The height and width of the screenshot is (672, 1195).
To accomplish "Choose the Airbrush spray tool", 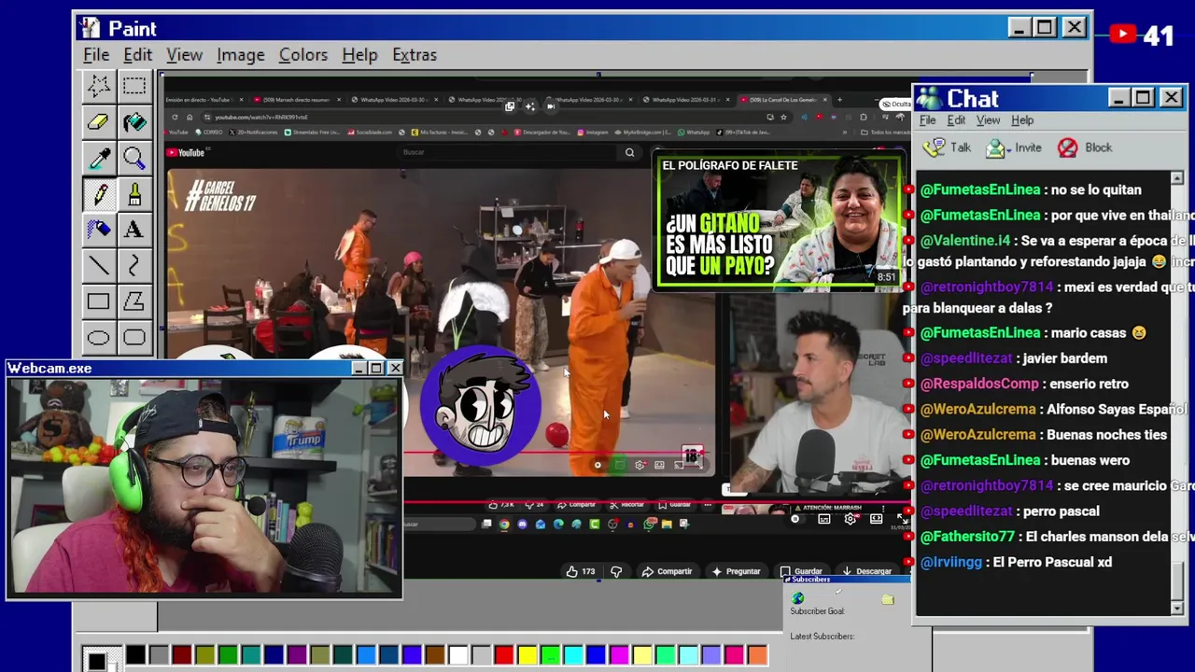I will (x=98, y=230).
